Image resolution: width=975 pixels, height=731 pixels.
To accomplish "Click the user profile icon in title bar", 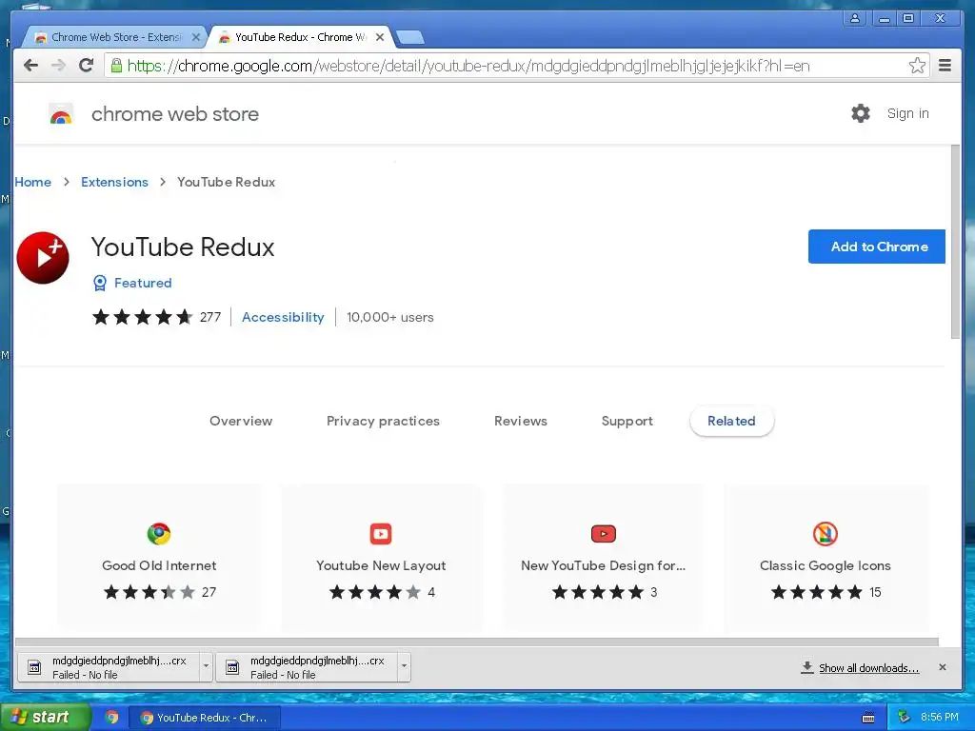I will pos(856,18).
